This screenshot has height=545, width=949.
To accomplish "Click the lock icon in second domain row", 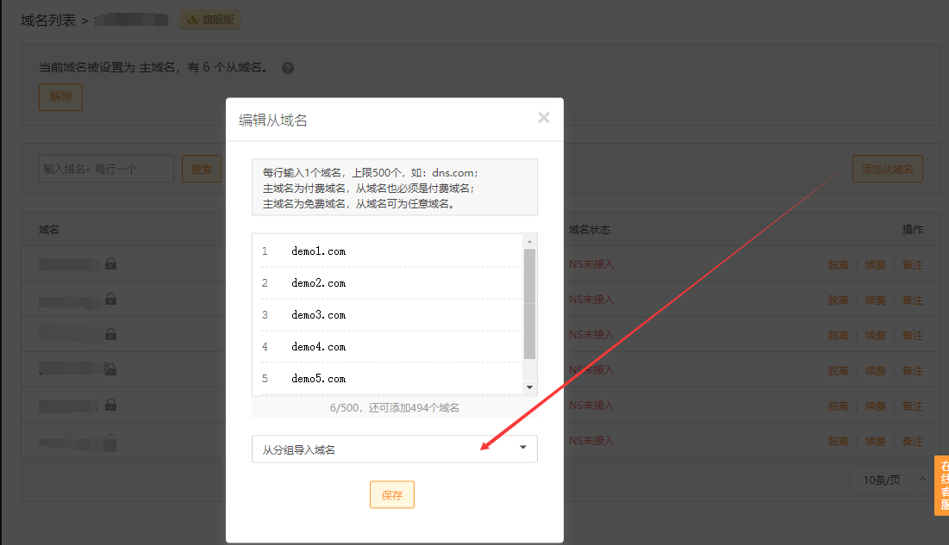I will coord(110,299).
